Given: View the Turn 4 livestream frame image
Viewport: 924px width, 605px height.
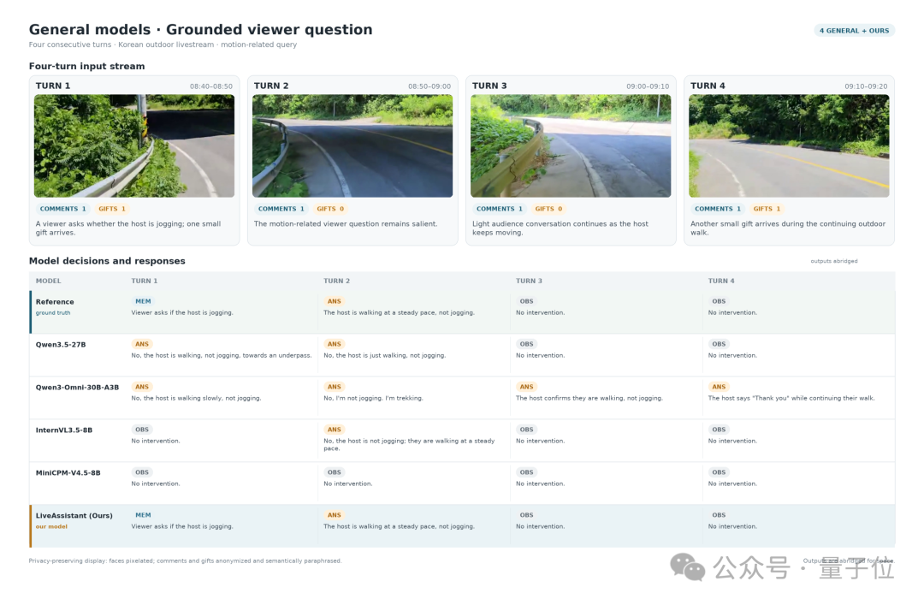Looking at the screenshot, I should point(789,145).
